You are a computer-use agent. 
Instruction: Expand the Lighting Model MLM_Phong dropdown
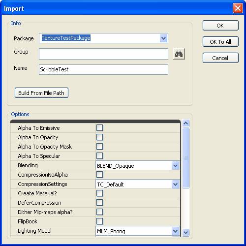[x=175, y=231]
